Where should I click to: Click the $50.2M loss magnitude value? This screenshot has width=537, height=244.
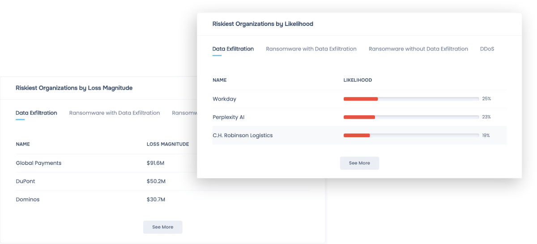pyautogui.click(x=156, y=181)
